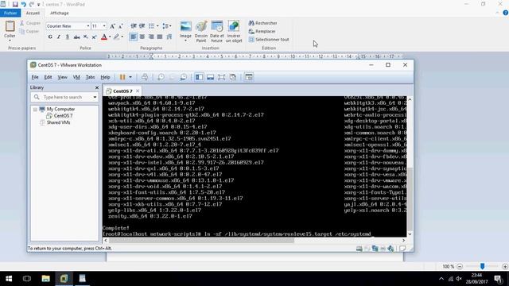Viewport: 509px width, 286px height.
Task: Toggle bold (G) formatting
Action: point(50,37)
